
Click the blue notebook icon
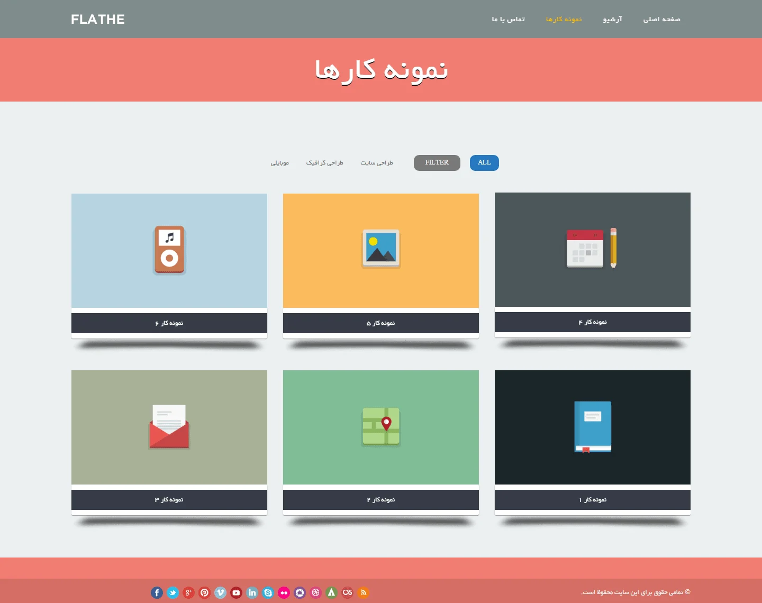click(593, 426)
